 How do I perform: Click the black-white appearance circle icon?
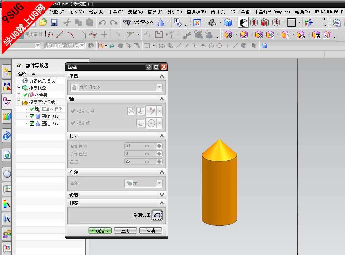coord(243,22)
